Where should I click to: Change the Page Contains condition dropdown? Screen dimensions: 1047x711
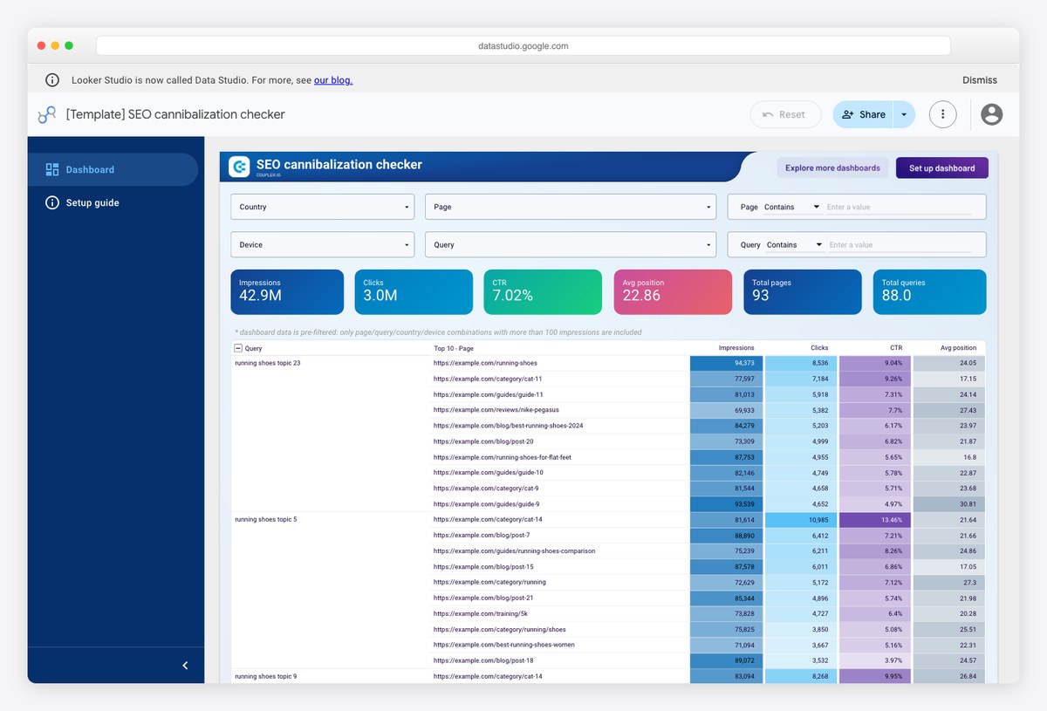792,207
